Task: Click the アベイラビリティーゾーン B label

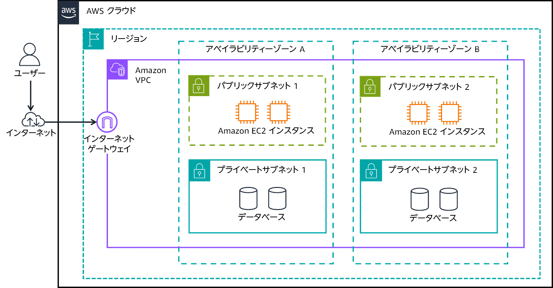Action: (430, 49)
